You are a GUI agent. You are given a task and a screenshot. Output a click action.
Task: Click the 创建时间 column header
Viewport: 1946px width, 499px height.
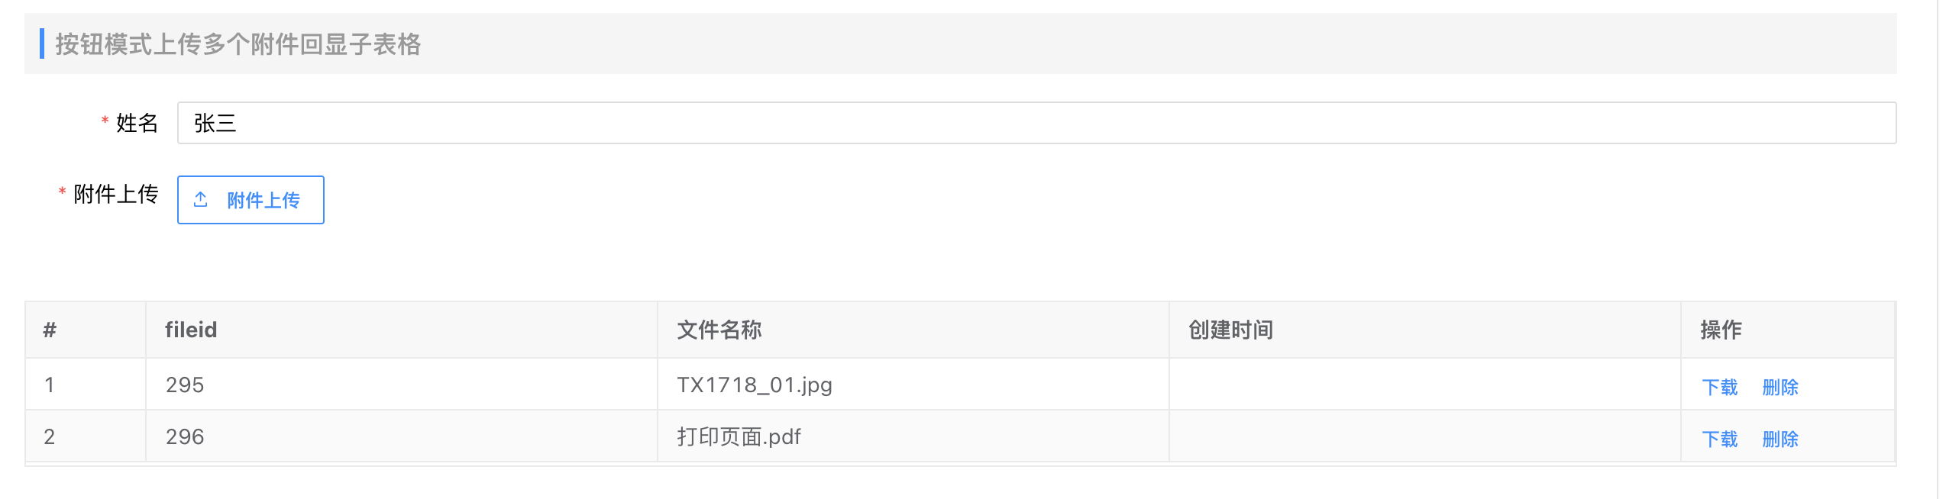tap(1230, 330)
